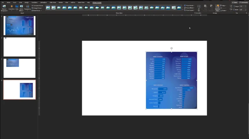Open the Rotate dropdown
This screenshot has height=139, width=249.
pyautogui.click(x=223, y=11)
